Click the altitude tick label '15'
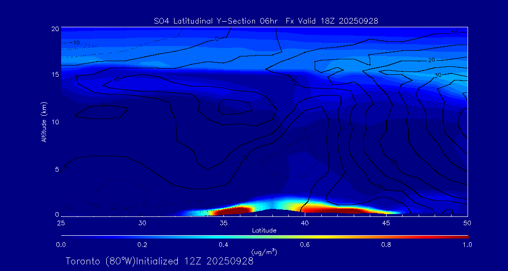This screenshot has height=271, width=508. point(56,74)
